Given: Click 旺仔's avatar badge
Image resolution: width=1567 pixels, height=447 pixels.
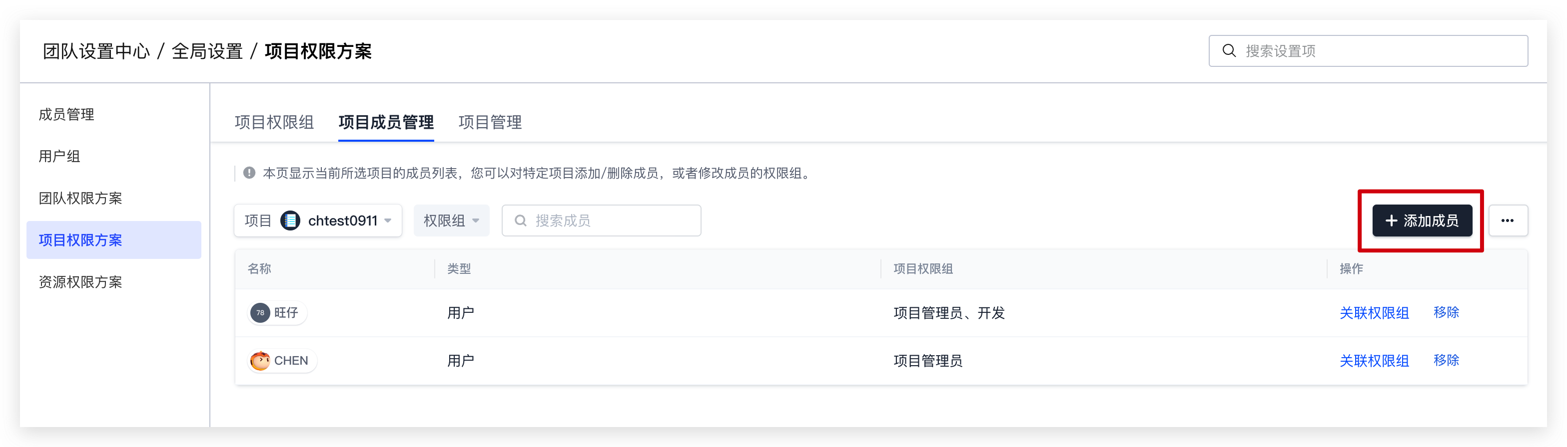Looking at the screenshot, I should [x=260, y=313].
